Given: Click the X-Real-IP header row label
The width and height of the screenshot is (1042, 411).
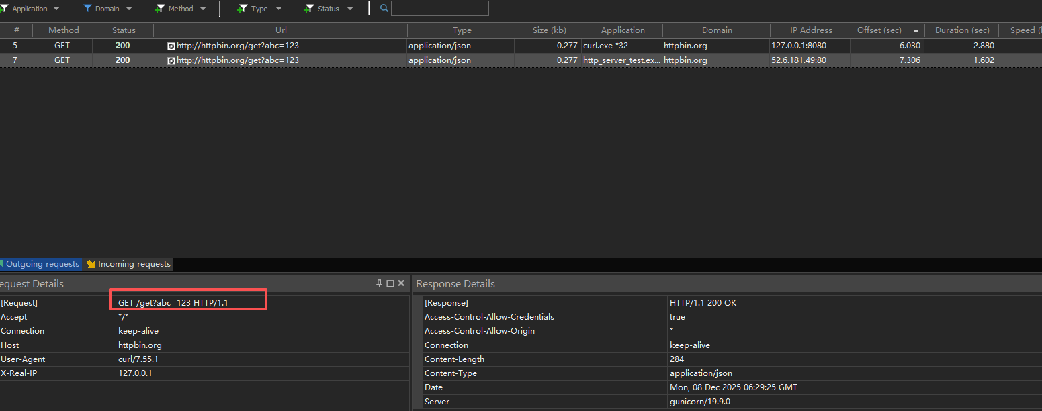Looking at the screenshot, I should (x=19, y=373).
